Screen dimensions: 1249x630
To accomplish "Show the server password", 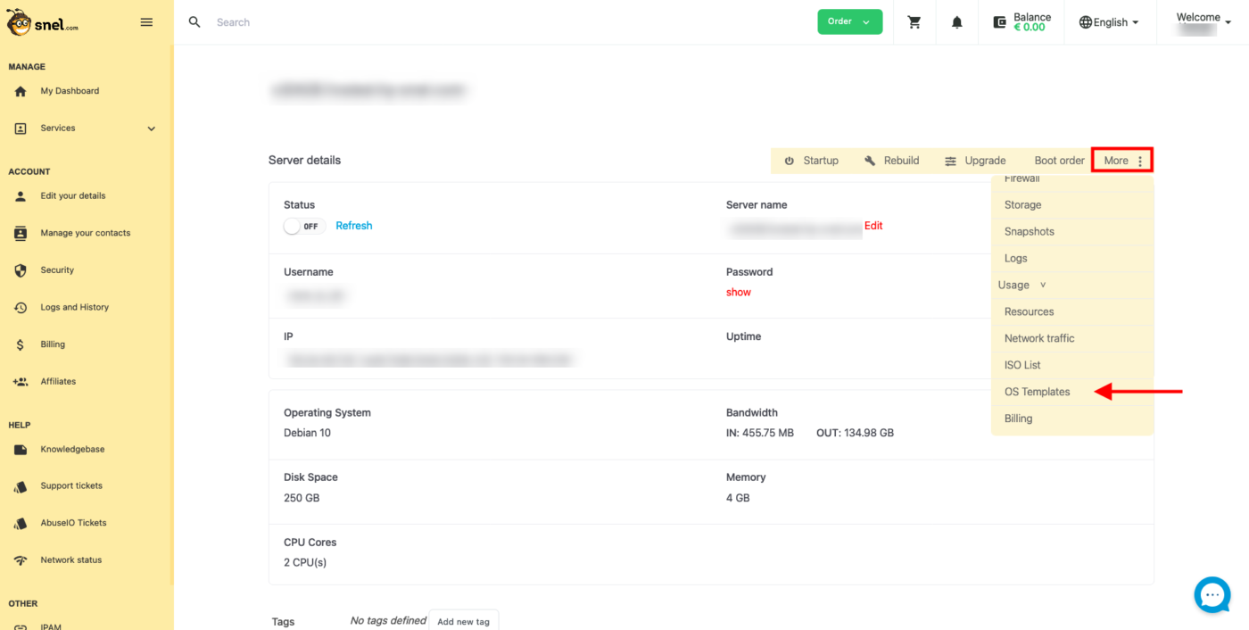I will (738, 292).
